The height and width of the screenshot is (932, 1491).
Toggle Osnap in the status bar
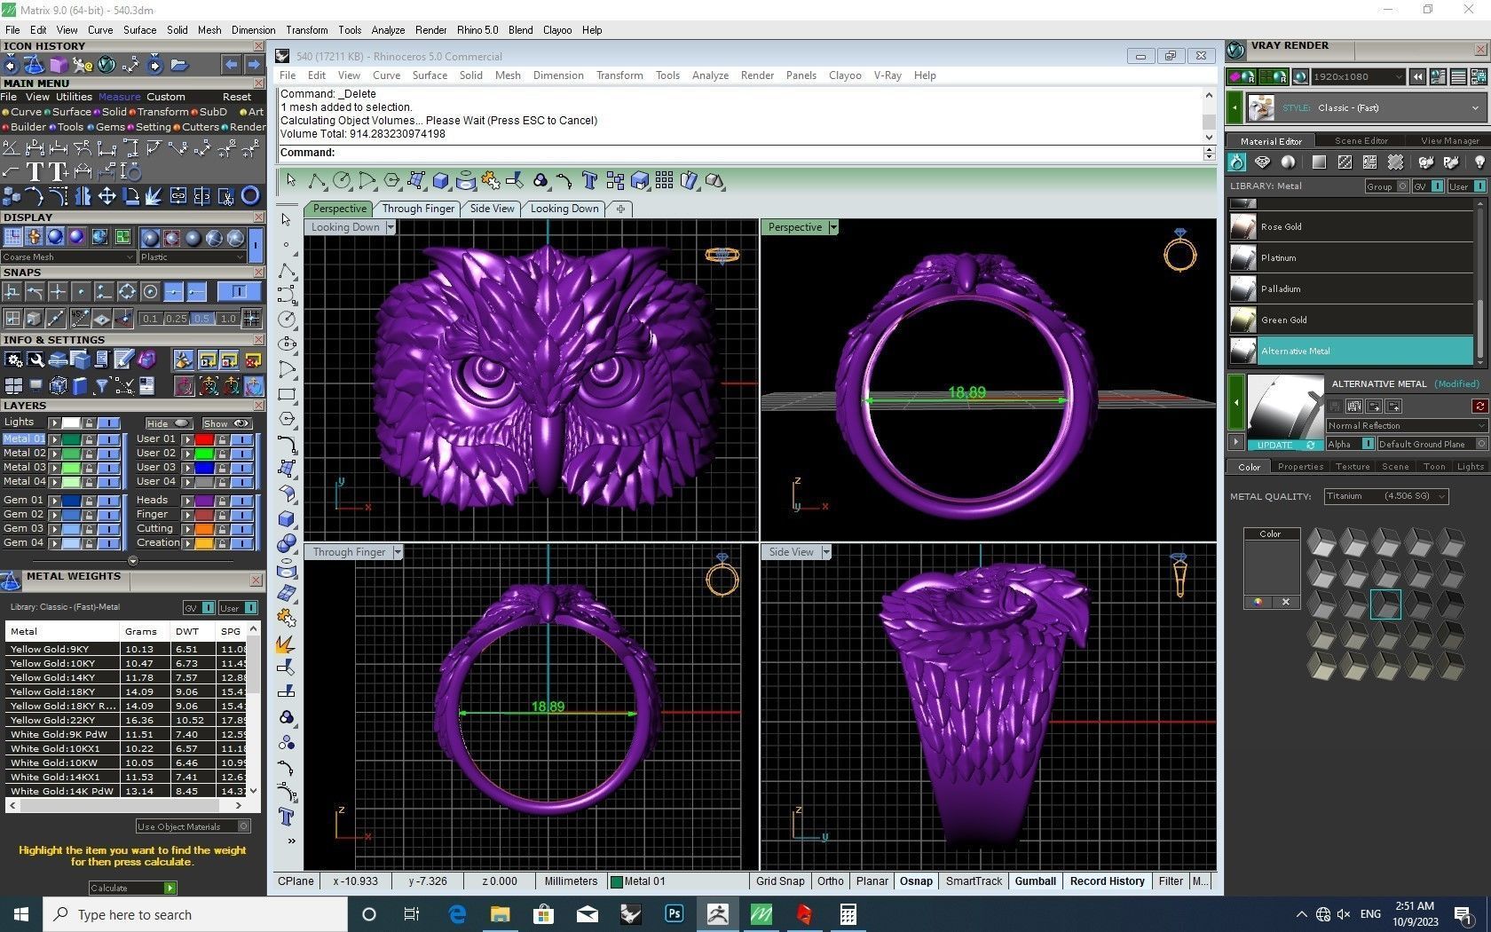click(916, 881)
